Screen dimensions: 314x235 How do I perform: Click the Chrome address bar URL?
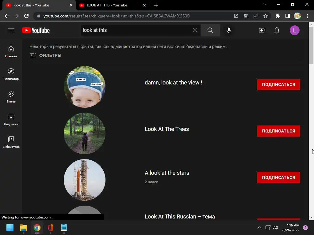point(117,16)
